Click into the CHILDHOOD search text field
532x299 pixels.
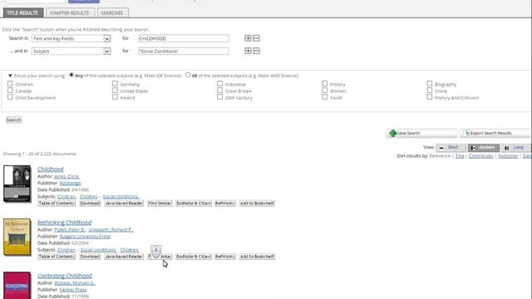[x=183, y=39]
